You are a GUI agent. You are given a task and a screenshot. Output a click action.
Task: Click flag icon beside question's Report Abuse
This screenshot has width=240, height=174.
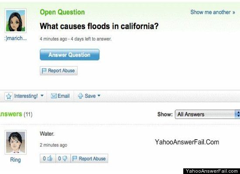click(44, 70)
